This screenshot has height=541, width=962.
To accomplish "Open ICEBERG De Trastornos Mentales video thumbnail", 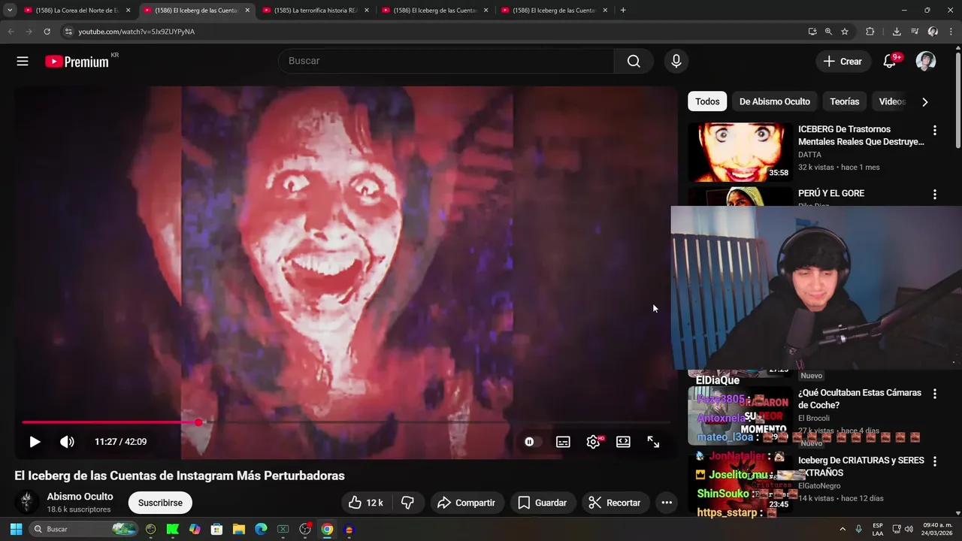I will 740,153.
